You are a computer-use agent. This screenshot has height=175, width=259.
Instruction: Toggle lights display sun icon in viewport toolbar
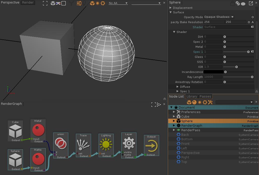pos(98,3)
